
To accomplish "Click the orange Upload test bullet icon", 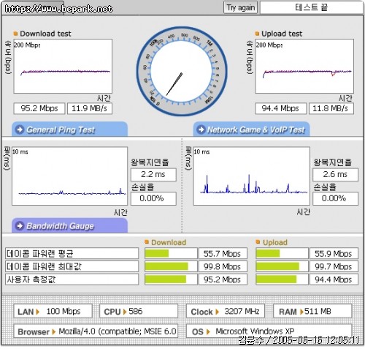I will (x=257, y=34).
